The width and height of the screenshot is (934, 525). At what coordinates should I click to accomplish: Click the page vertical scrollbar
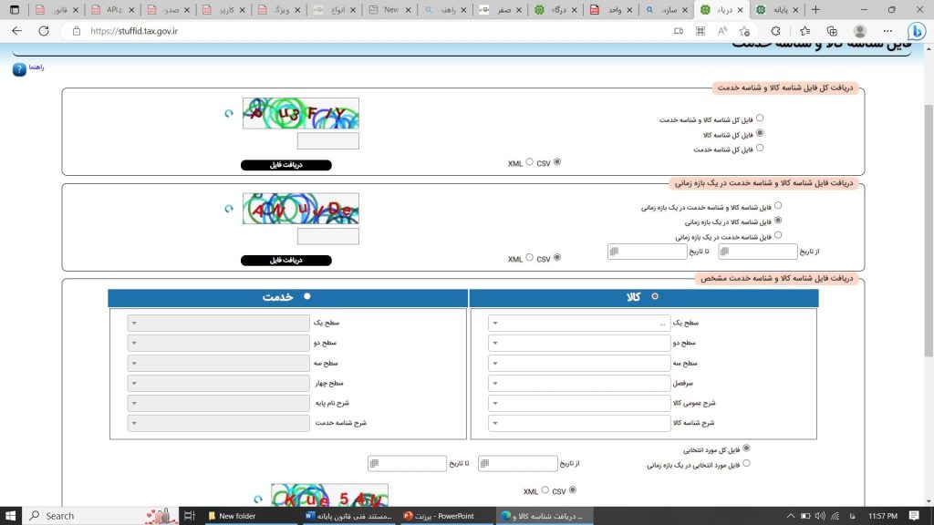[929, 229]
